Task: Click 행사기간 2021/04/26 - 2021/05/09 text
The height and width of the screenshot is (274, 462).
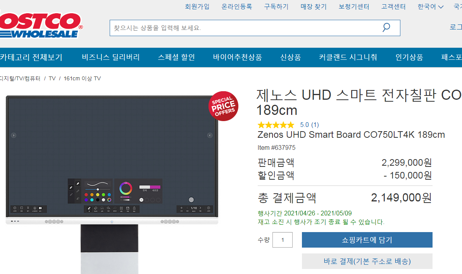Action: click(305, 213)
